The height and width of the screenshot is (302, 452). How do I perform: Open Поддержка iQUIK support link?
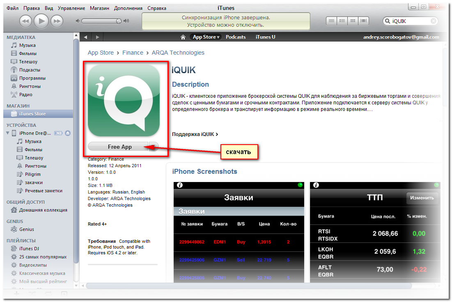click(x=195, y=134)
